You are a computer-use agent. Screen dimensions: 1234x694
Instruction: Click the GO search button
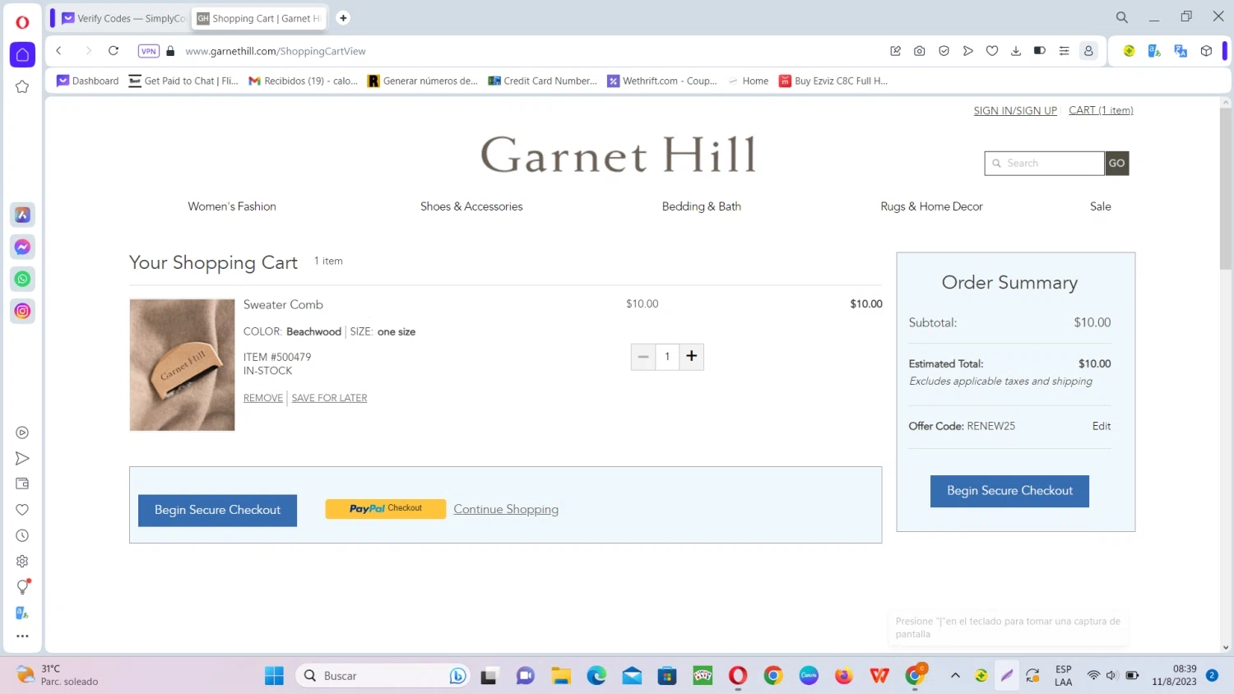pyautogui.click(x=1116, y=164)
